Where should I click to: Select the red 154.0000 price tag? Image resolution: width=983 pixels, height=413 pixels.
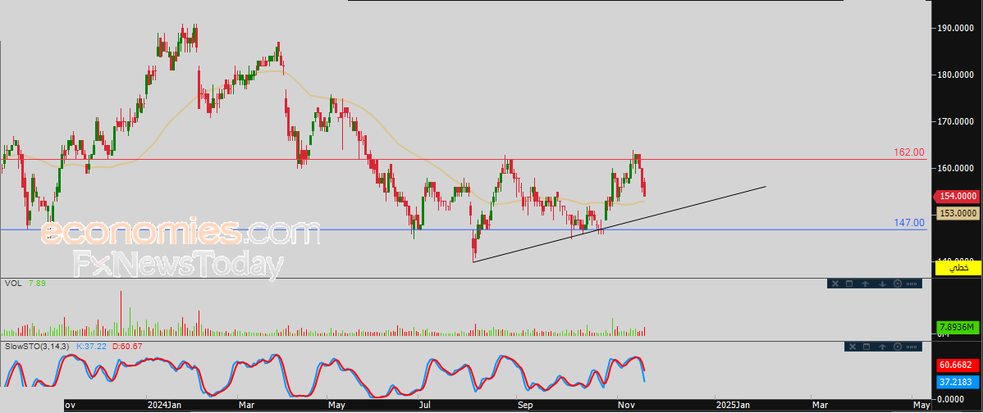pos(958,196)
